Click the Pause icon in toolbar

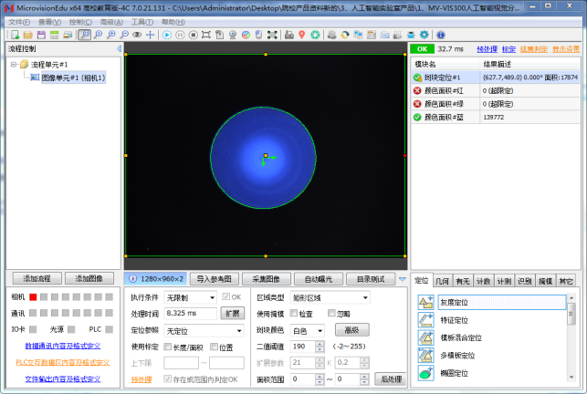coord(180,35)
